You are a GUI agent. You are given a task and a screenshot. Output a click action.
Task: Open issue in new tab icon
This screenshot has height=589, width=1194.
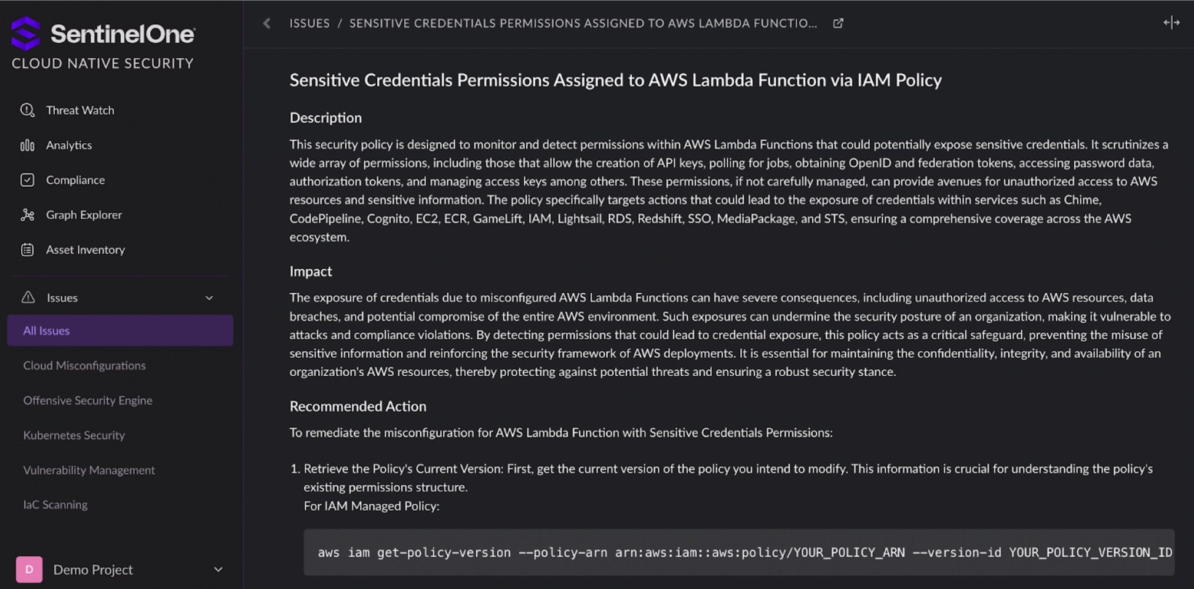[x=838, y=24]
